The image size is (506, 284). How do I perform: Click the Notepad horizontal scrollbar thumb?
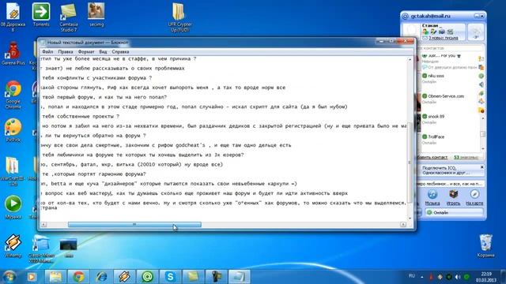point(134,224)
